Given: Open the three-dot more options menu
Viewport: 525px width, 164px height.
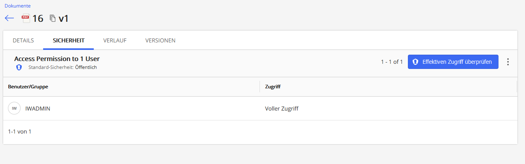Looking at the screenshot, I should click(x=508, y=62).
